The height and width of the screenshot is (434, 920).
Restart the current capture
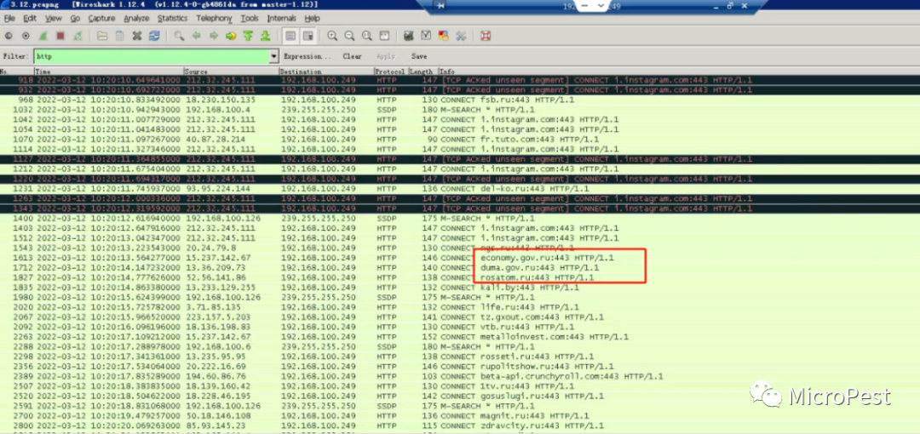(x=78, y=37)
